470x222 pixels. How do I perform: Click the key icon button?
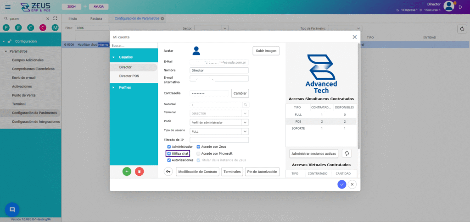(x=168, y=172)
